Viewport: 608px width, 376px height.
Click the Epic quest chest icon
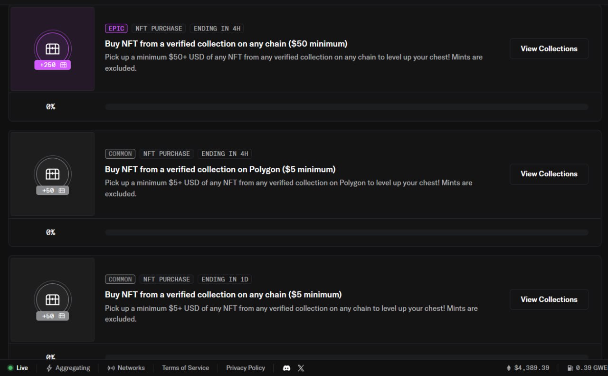point(52,48)
